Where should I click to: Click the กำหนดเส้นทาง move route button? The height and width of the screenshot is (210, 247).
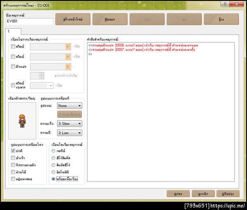[x=70, y=114]
